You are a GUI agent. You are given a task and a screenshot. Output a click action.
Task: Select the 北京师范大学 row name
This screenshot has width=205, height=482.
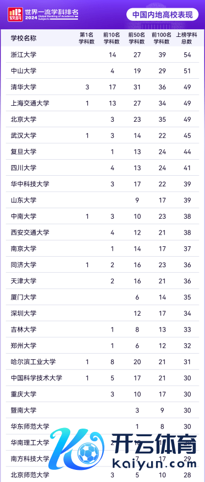pyautogui.click(x=30, y=475)
